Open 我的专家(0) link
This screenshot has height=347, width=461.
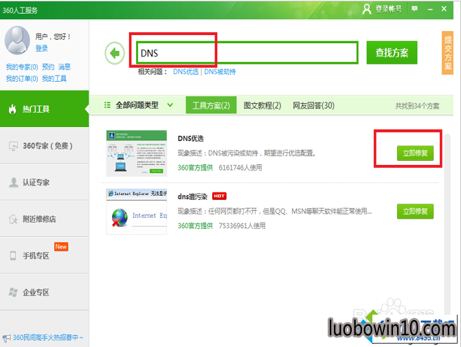point(22,67)
